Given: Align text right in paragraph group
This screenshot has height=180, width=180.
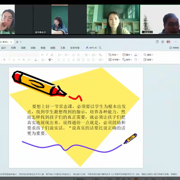Looking at the screenshot, I should tap(69, 60).
